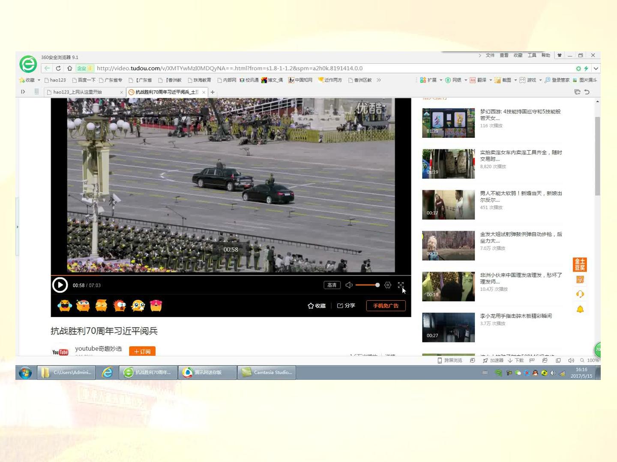The width and height of the screenshot is (617, 462).
Task: Play the video with the play button
Action: click(60, 285)
